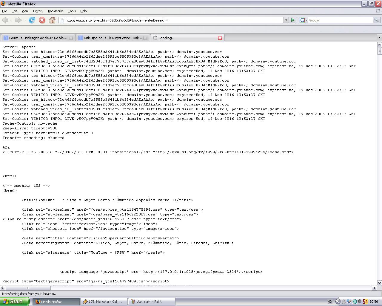Screen dimensions: 382x306
Task: Close the Forum Utviklingen tab
Action: click(71, 38)
